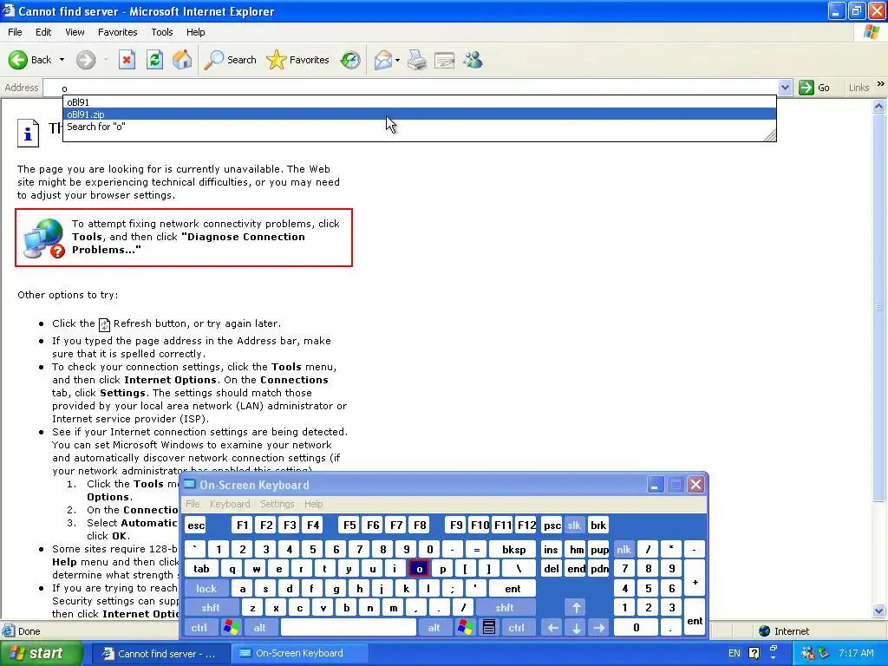Open Favorites star toolbar button
Viewport: 888px width, 666px height.
click(297, 60)
